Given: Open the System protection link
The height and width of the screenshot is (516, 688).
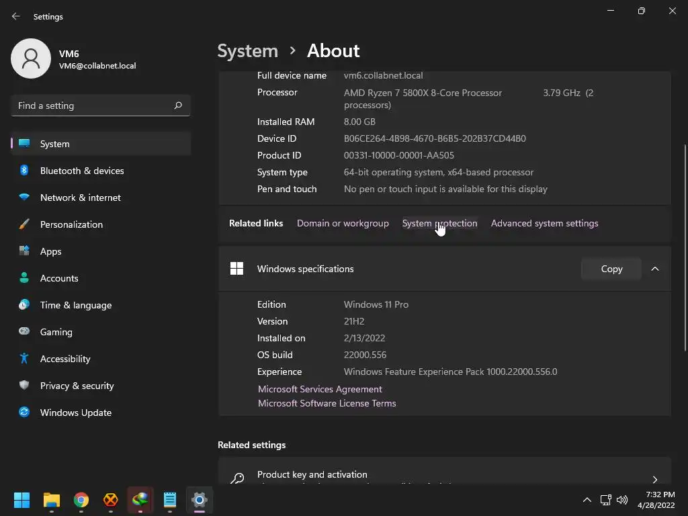Looking at the screenshot, I should click(439, 223).
